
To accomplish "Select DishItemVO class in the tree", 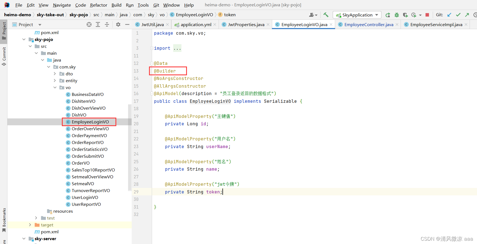I will point(83,101).
